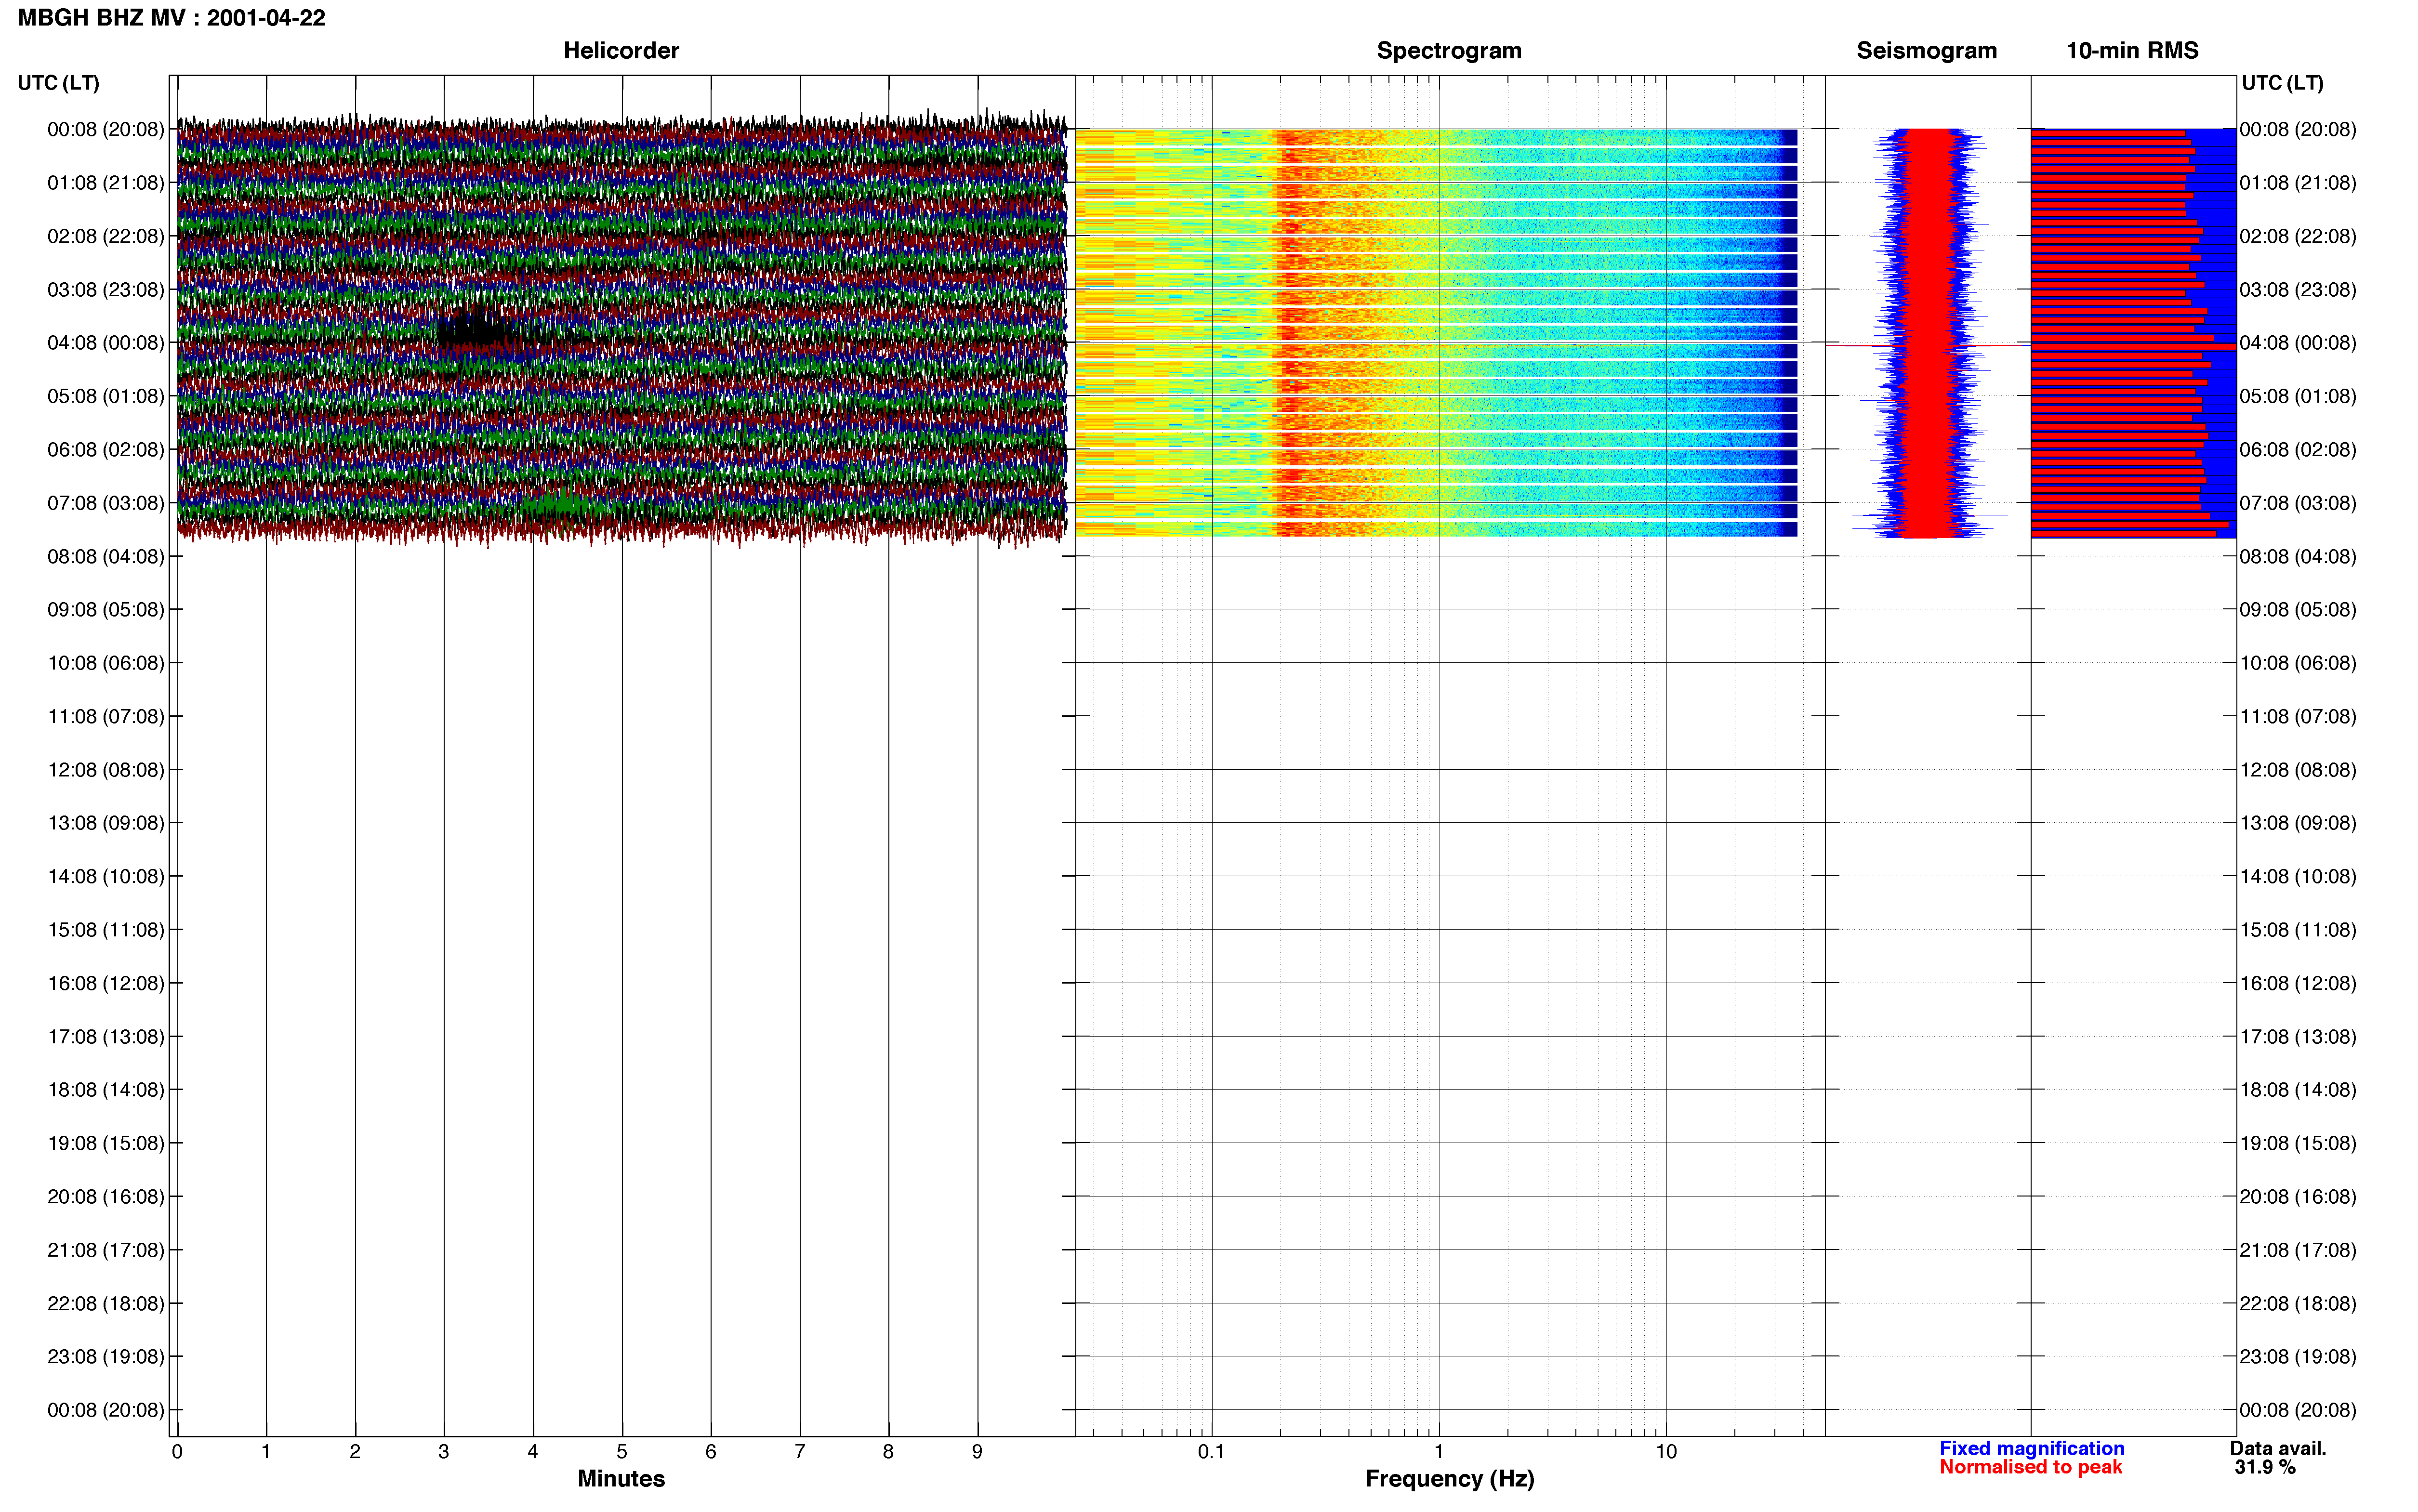
Task: Click the 03:08 (23:08) label on the left axis
Action: click(x=106, y=290)
